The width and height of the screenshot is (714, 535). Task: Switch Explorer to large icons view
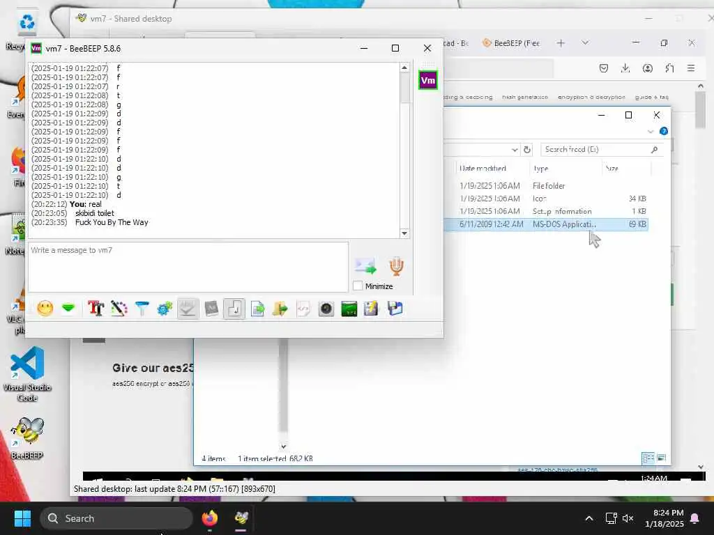click(x=662, y=458)
